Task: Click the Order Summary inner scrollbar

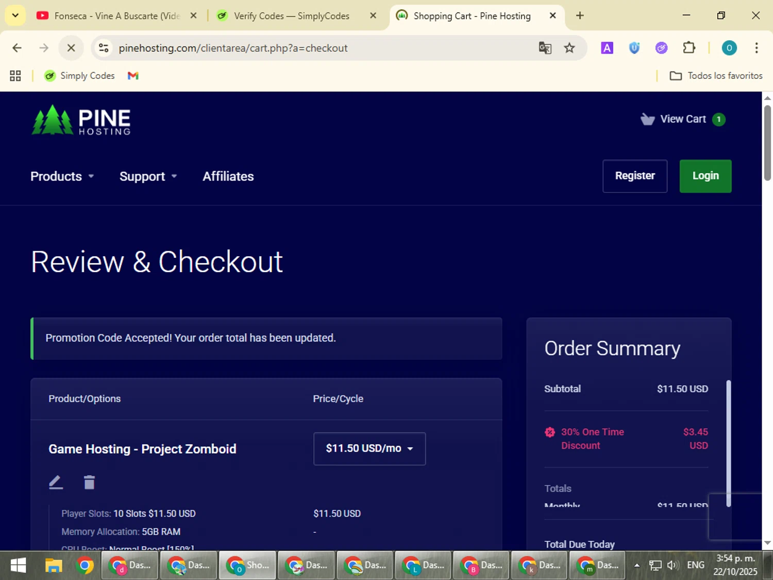Action: [x=728, y=443]
